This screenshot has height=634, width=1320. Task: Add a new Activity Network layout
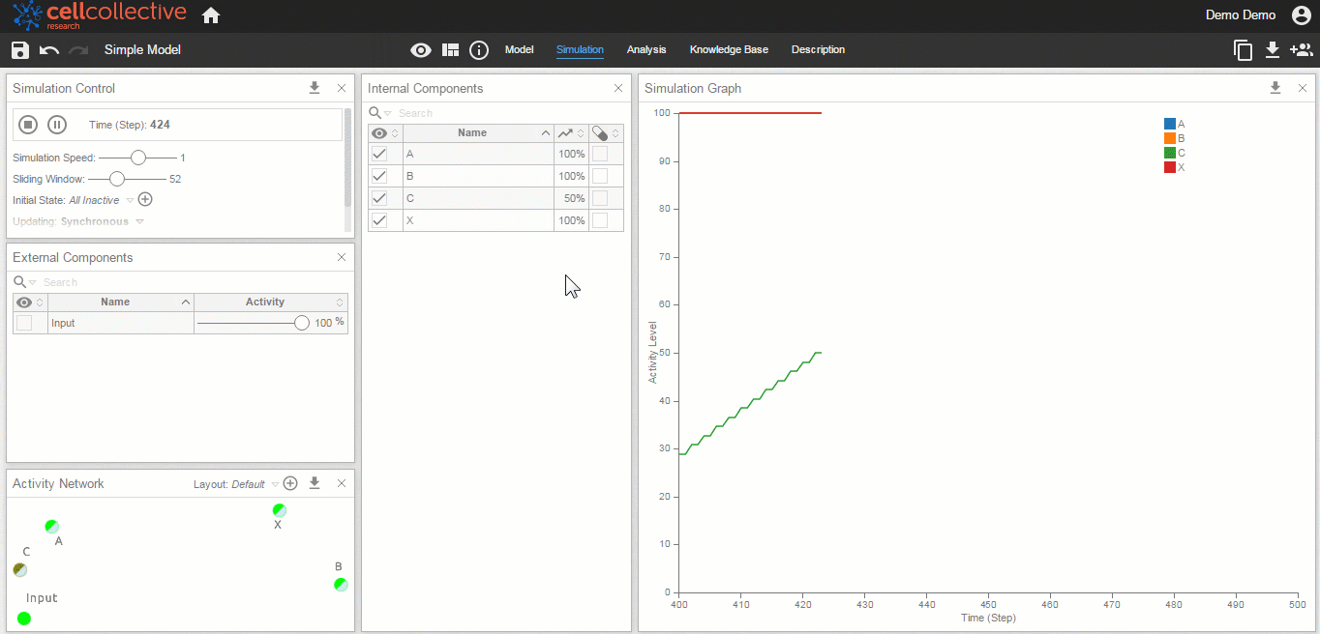290,483
